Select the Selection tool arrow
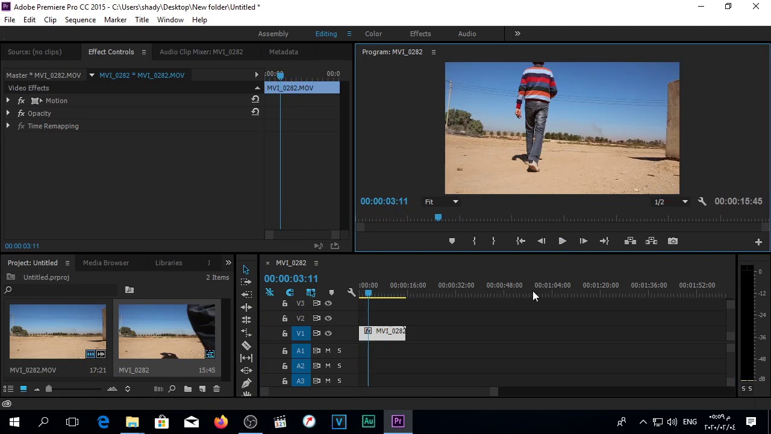 click(x=246, y=269)
